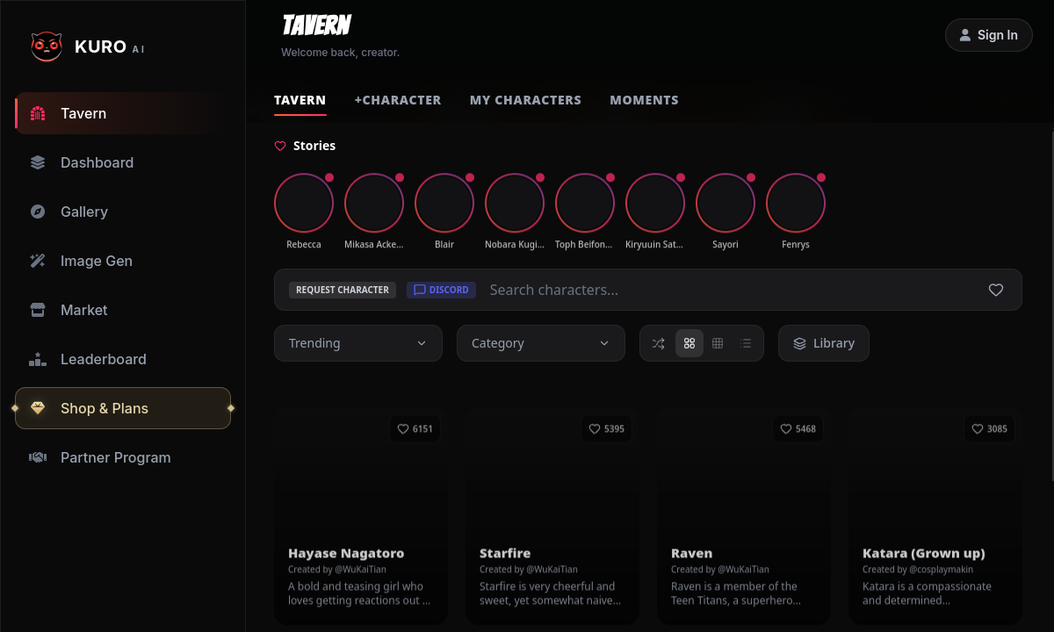Screen dimensions: 1054x632
Task: Select the large grid view icon
Action: 689,343
